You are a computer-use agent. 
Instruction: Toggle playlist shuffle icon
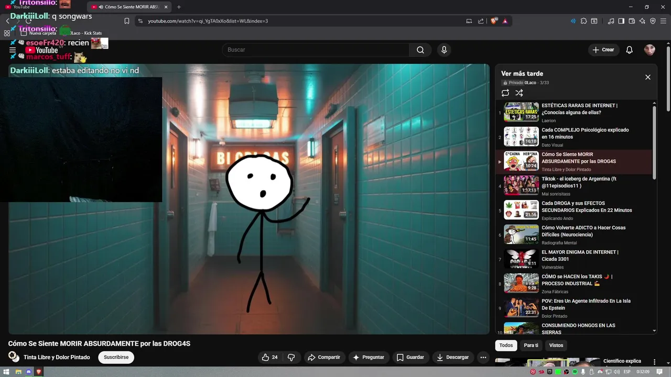pos(519,93)
